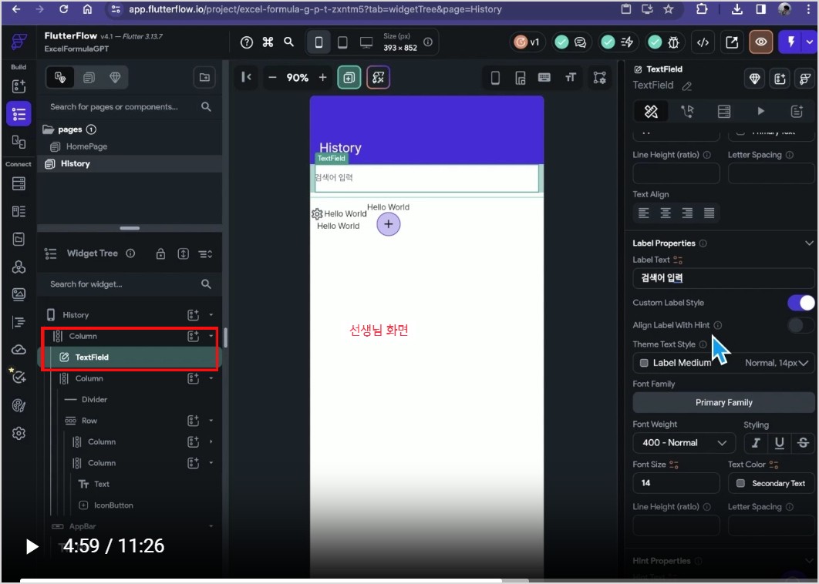The height and width of the screenshot is (584, 819).
Task: Click the help question mark icon
Action: point(247,42)
